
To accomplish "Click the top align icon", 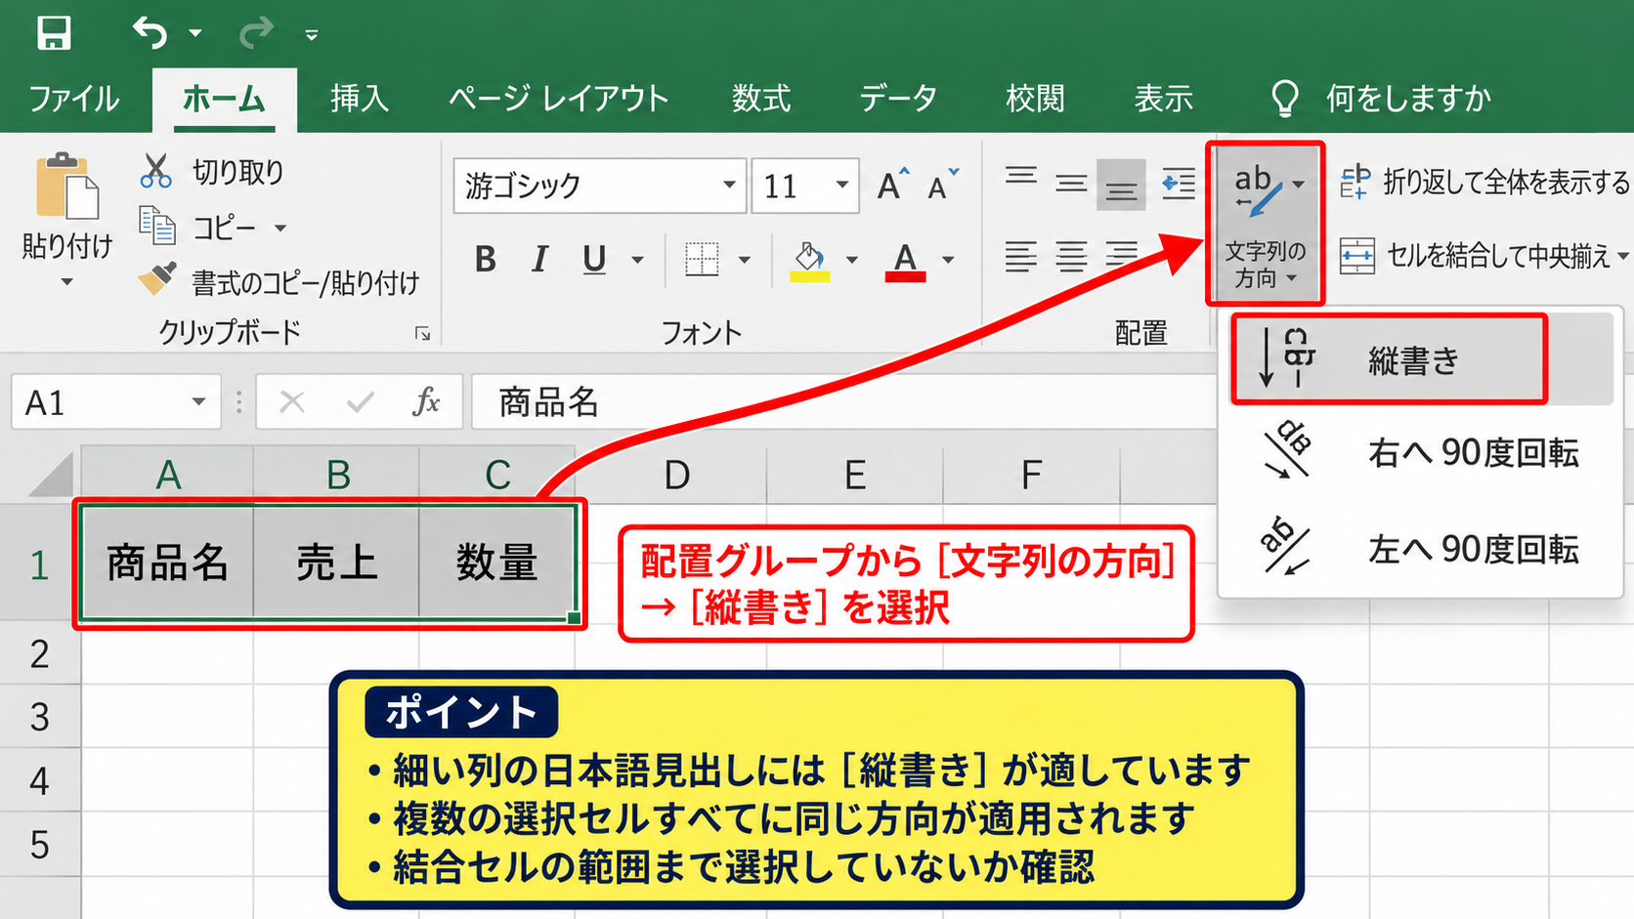I will coord(1021,178).
